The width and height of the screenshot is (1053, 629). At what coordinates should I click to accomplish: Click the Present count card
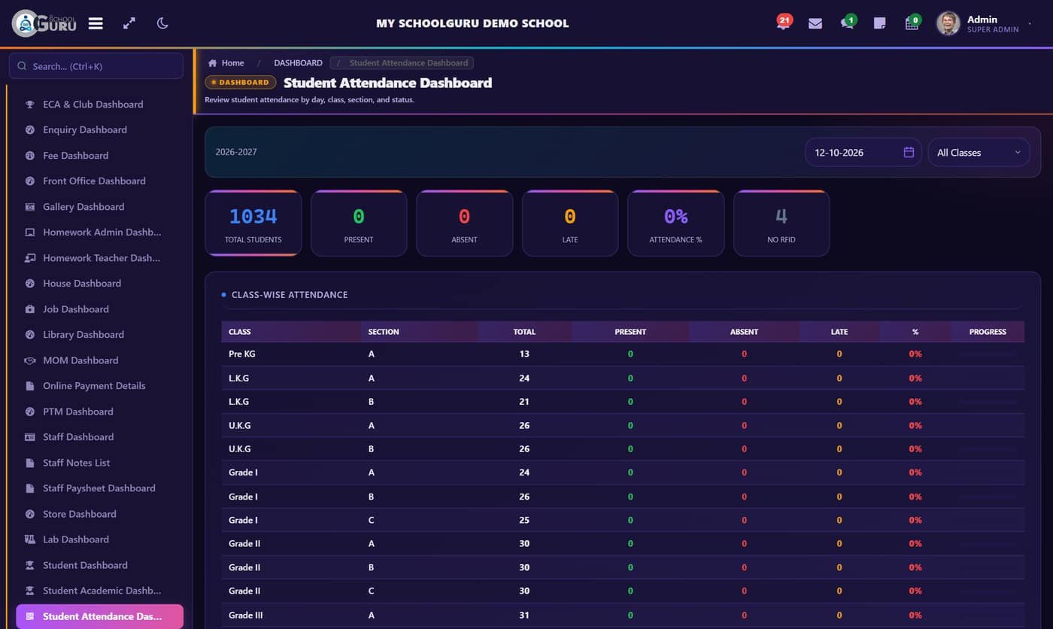click(x=359, y=223)
